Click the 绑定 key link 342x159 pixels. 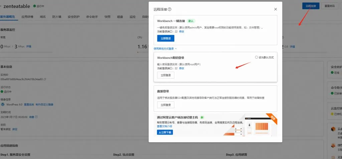pyautogui.click(x=15, y=129)
